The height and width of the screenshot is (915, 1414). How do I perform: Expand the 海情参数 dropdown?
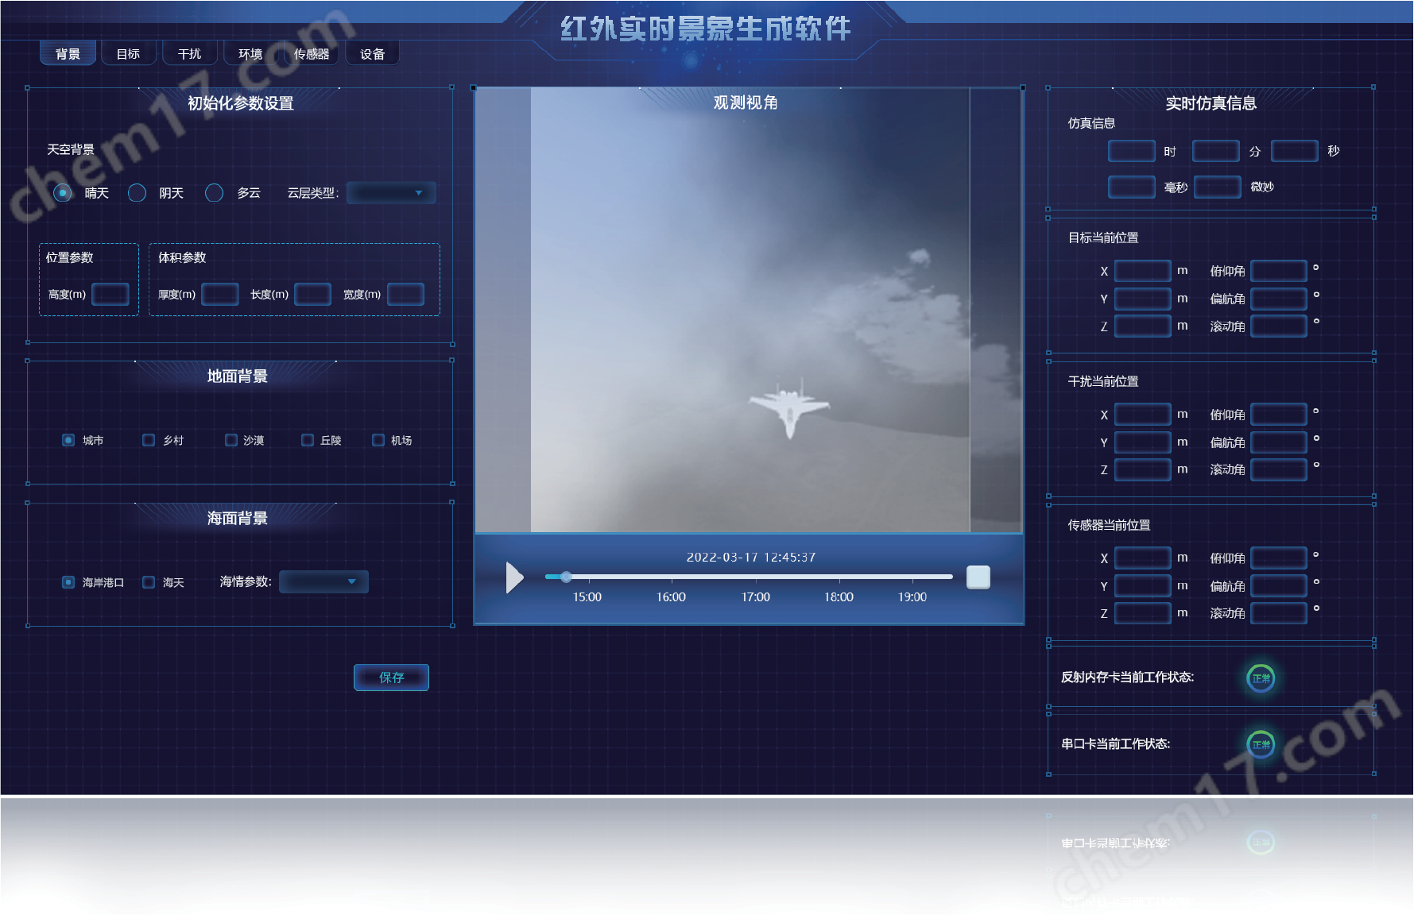323,582
